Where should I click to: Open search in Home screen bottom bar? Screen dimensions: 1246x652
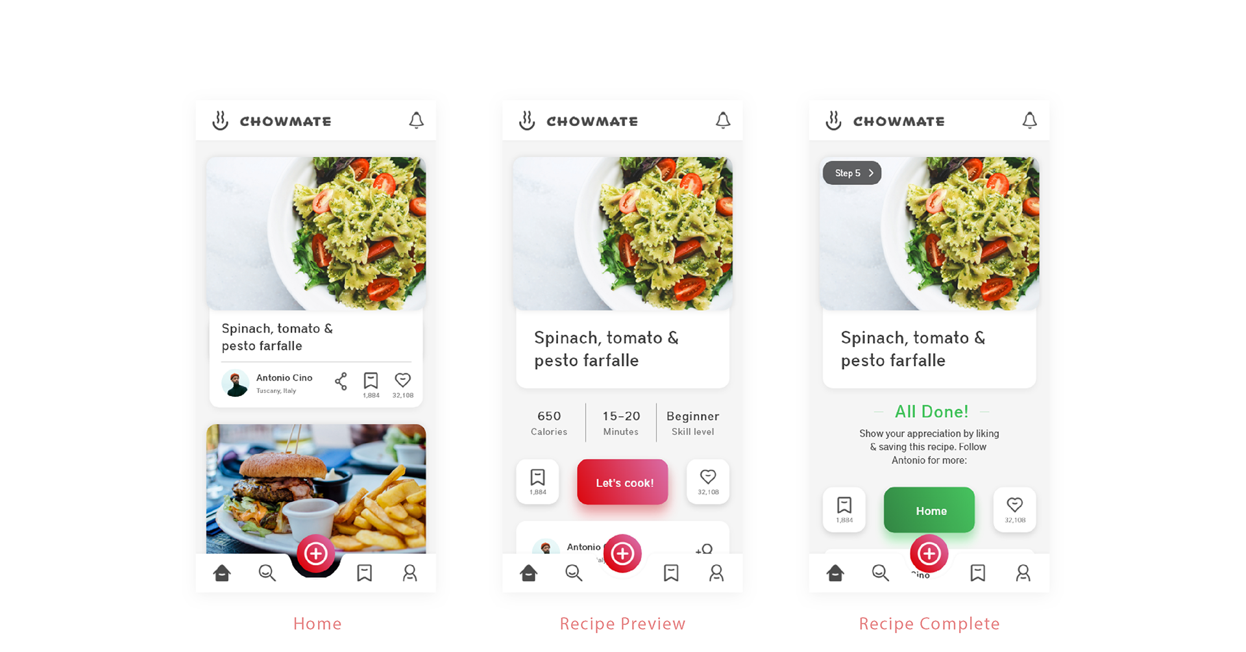(x=267, y=573)
